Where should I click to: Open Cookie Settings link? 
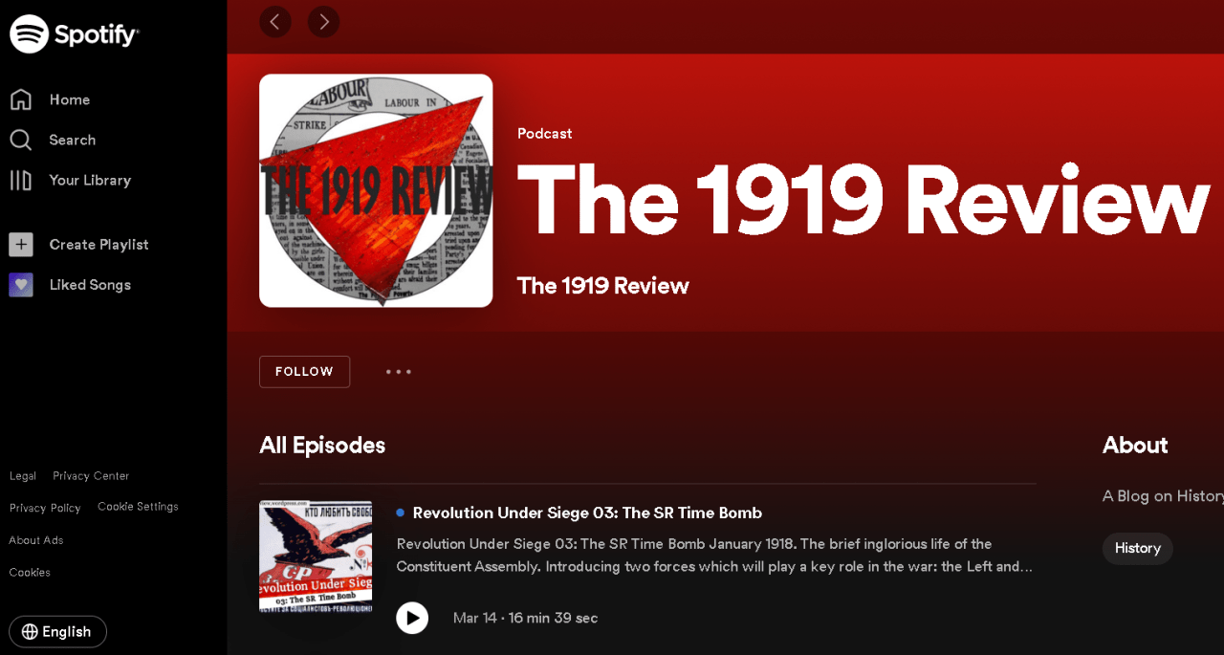(x=138, y=507)
